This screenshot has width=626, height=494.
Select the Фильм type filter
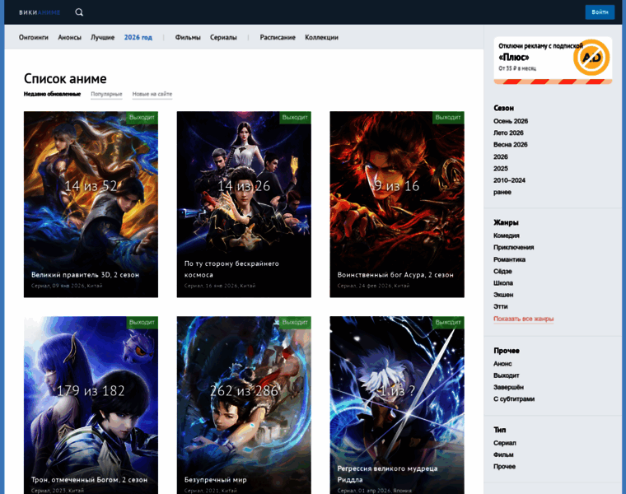pyautogui.click(x=503, y=454)
